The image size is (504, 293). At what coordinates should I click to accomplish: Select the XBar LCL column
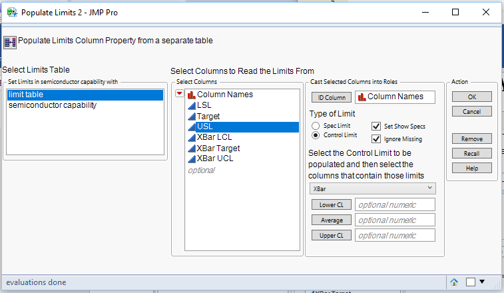214,137
